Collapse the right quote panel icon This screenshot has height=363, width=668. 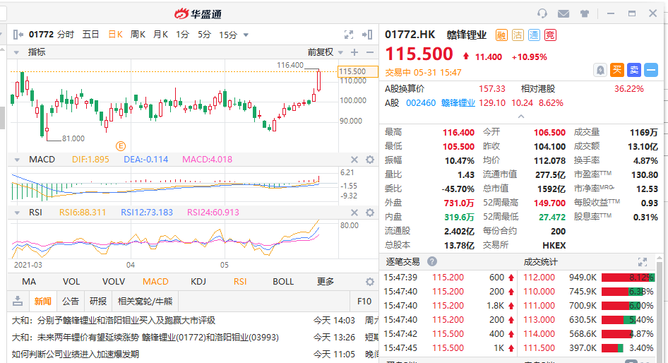(367, 35)
